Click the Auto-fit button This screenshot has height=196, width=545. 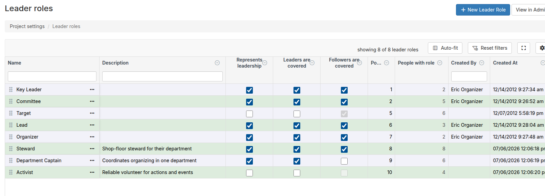pyautogui.click(x=445, y=48)
